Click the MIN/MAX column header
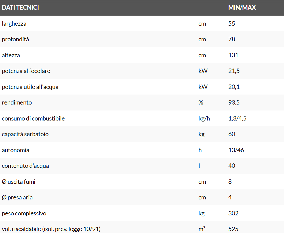 (x=242, y=7)
